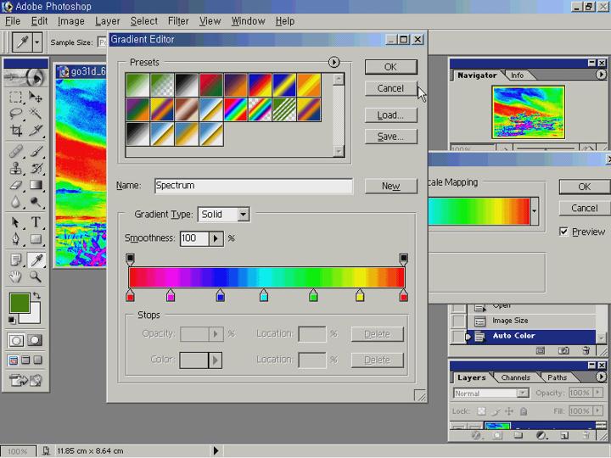Select the Brush tool
This screenshot has height=458, width=611.
pos(36,151)
